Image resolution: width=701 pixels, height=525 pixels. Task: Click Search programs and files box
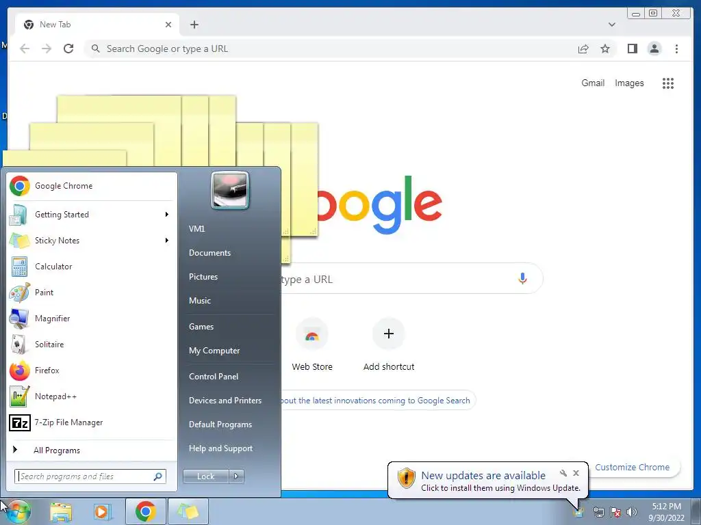pos(90,476)
